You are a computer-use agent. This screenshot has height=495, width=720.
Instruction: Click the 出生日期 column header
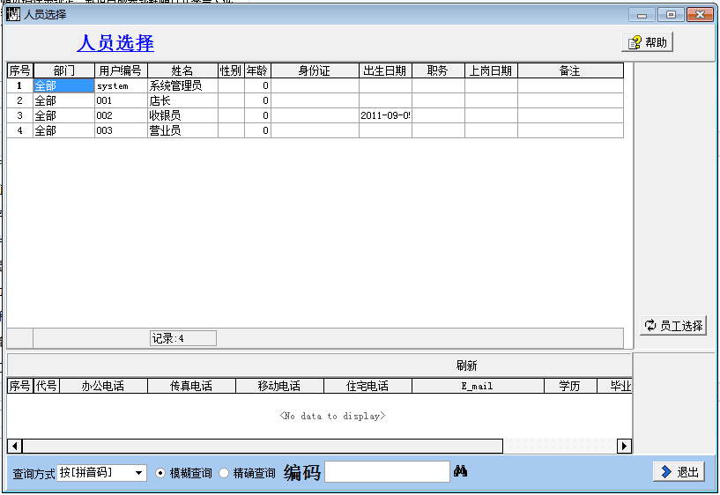[385, 70]
